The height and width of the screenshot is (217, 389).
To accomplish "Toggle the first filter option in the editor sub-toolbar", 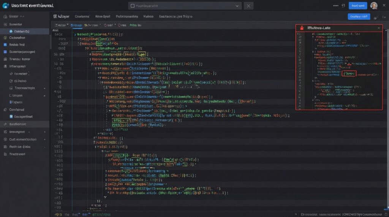I will [x=60, y=25].
